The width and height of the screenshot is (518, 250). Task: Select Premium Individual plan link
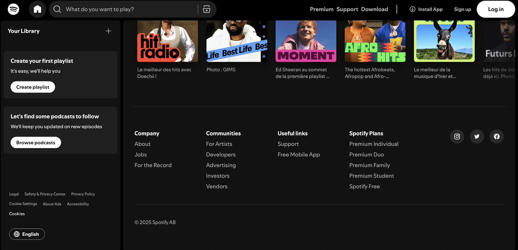click(x=374, y=144)
